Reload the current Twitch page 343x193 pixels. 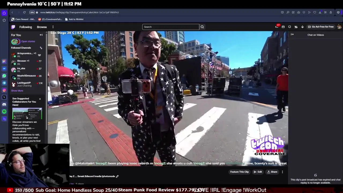point(24,12)
